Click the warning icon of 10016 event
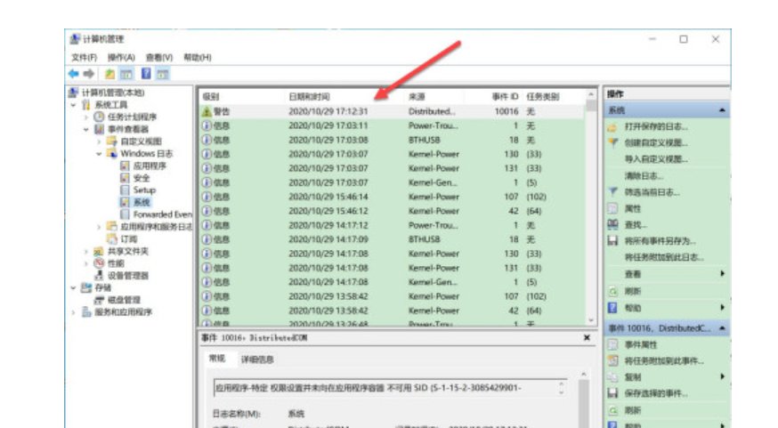This screenshot has width=778, height=428. tap(207, 111)
